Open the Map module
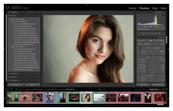The width and height of the screenshot is (173, 111). click(x=155, y=8)
